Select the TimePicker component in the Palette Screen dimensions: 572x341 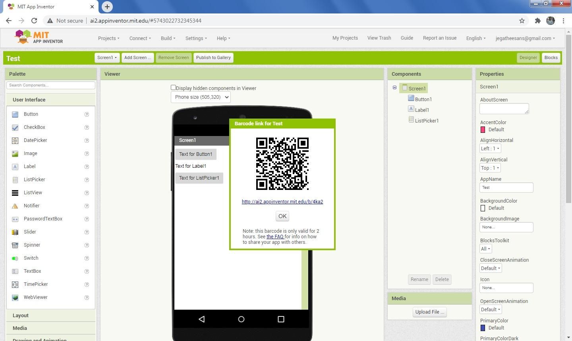point(35,284)
